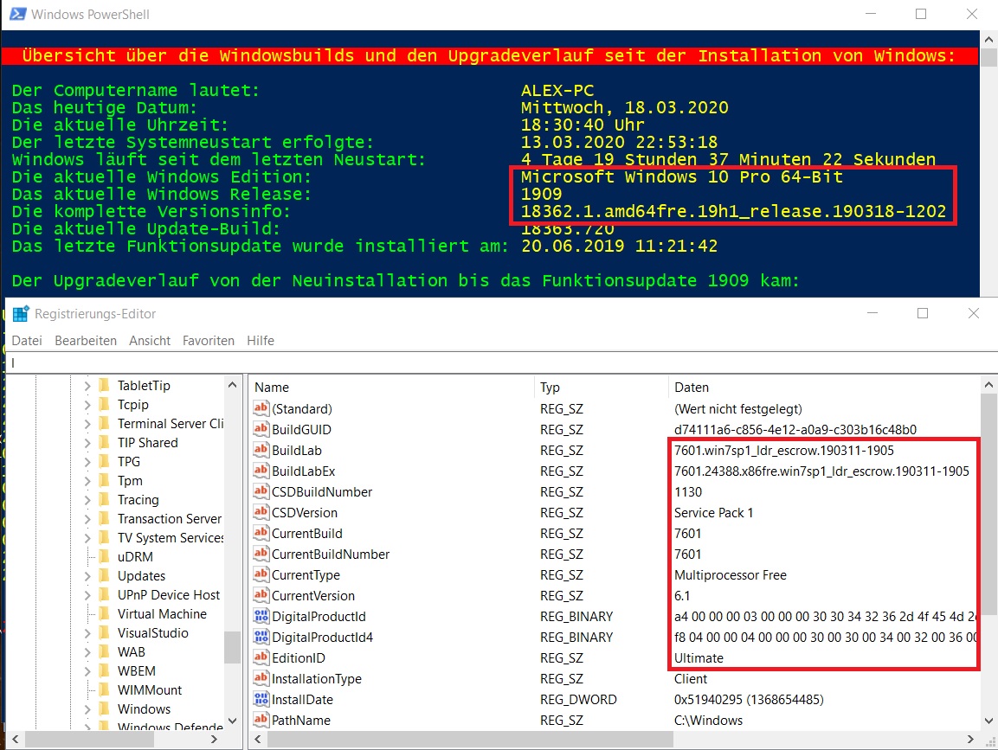This screenshot has width=998, height=750.
Task: Maximize the Registrierungs-Editor window
Action: (x=922, y=313)
